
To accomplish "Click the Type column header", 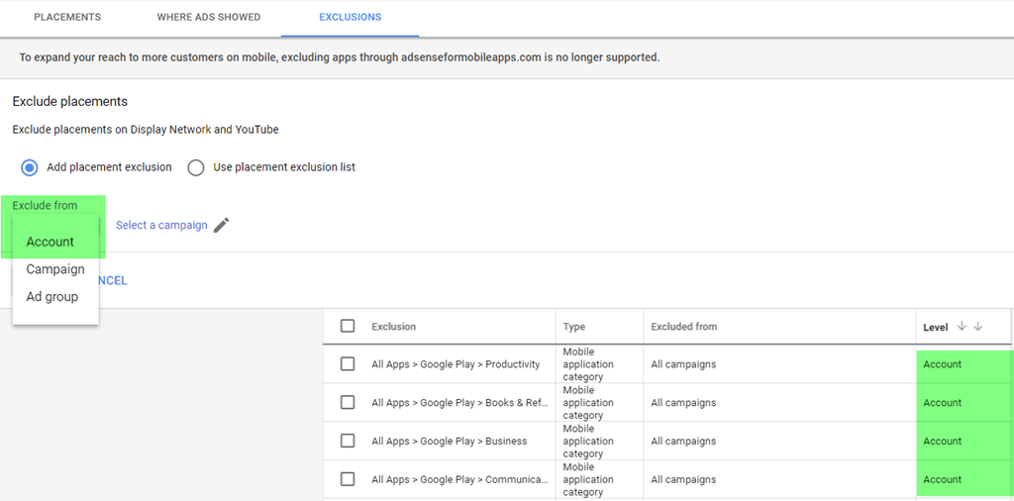I will coord(574,327).
